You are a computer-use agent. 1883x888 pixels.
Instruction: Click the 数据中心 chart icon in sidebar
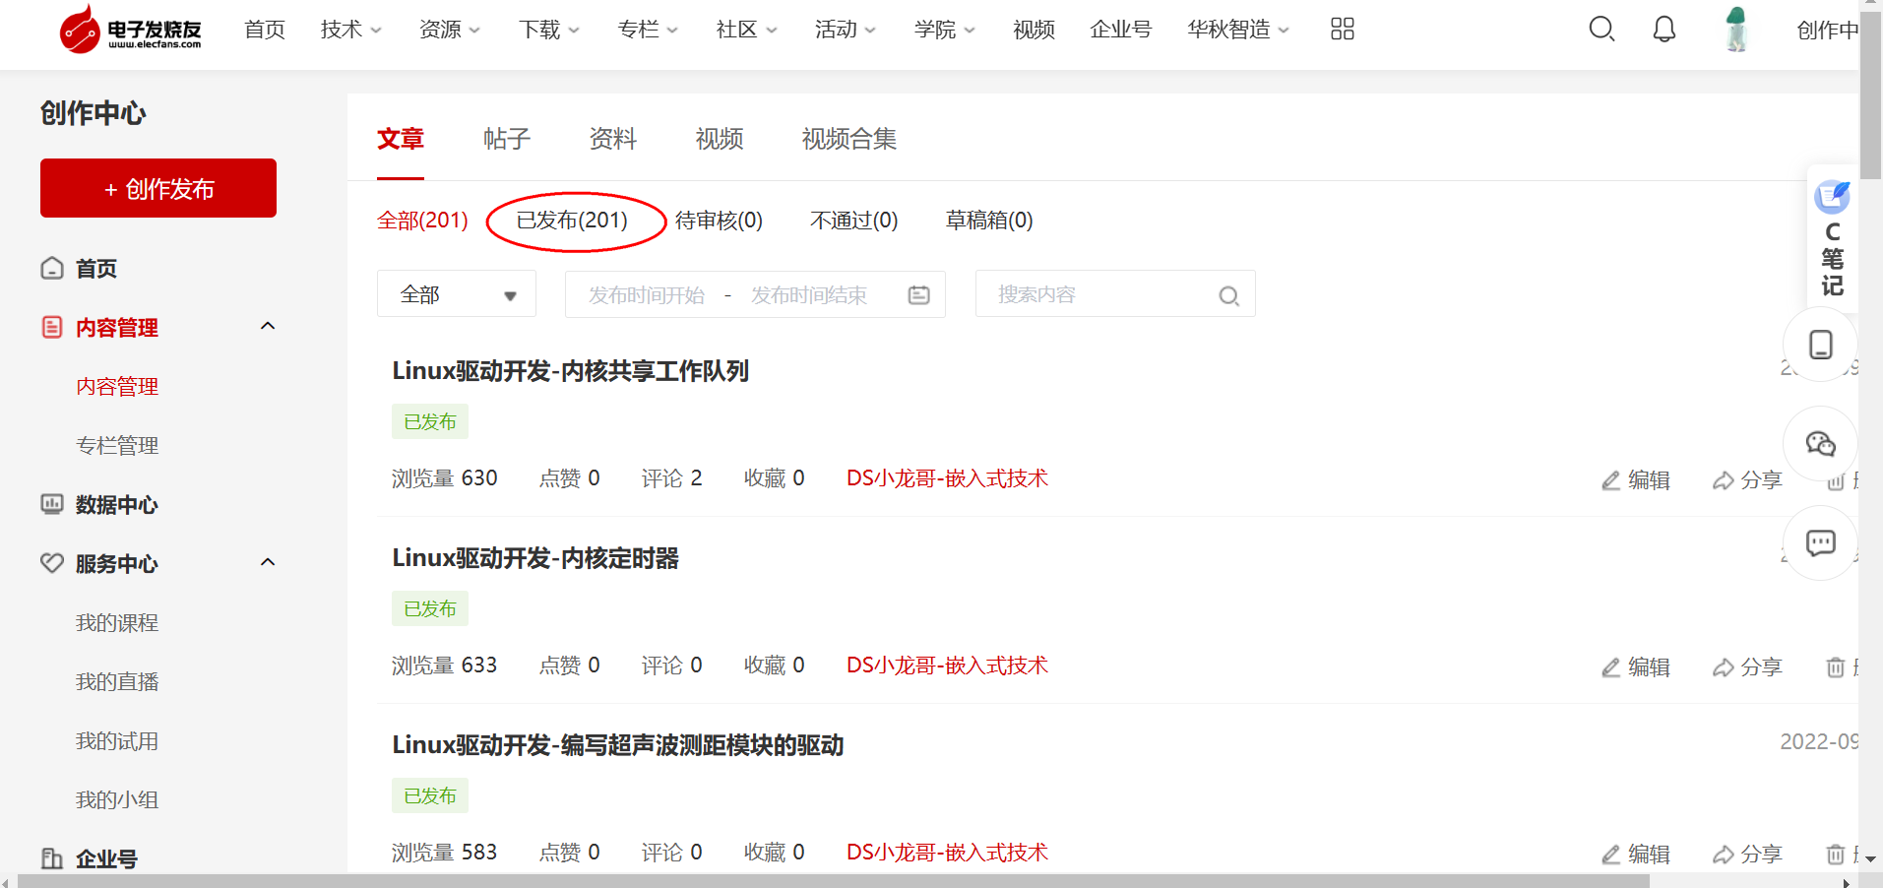(x=52, y=504)
